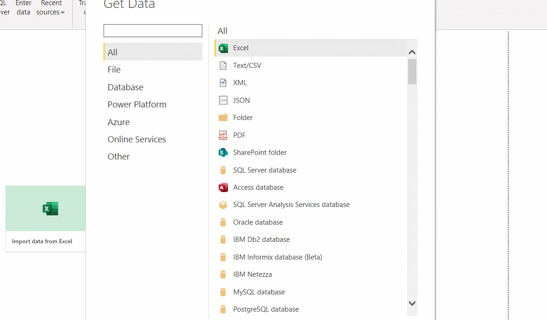This screenshot has height=320, width=547.
Task: Choose MySQL database label
Action: 259,292
